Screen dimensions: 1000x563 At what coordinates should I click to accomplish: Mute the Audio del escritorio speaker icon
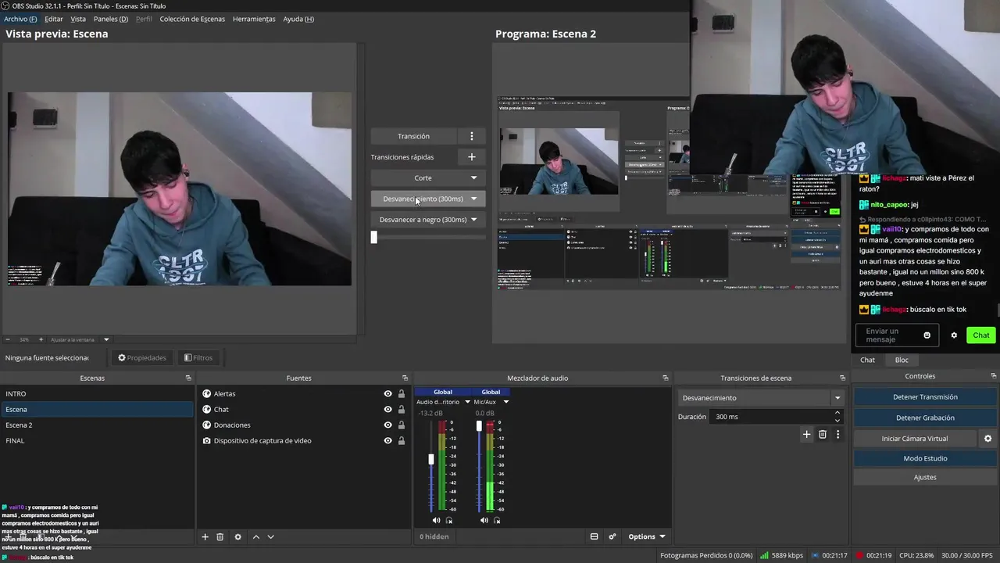point(436,521)
